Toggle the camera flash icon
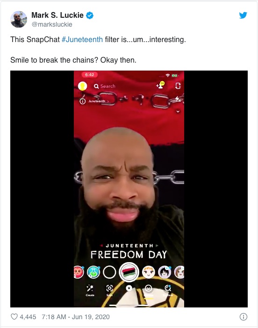Screen dimensions: 258x328 [178, 99]
